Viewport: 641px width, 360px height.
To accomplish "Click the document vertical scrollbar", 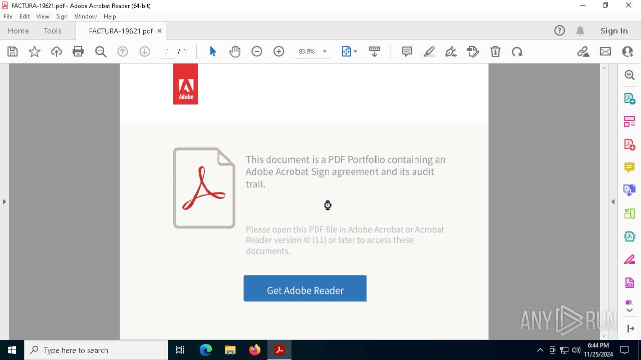I will coord(604,201).
